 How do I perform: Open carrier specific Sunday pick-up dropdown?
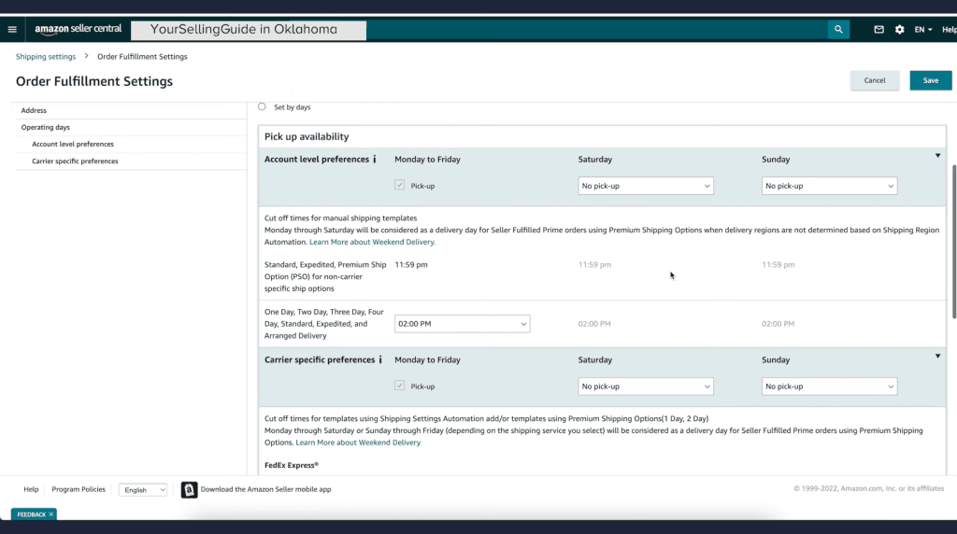(x=829, y=386)
